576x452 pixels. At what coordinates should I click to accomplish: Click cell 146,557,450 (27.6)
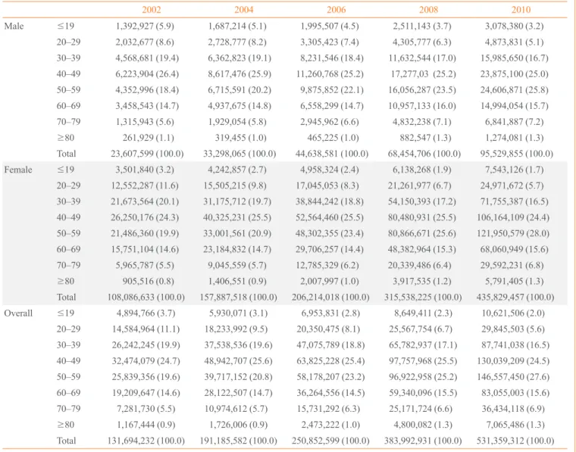(x=513, y=377)
